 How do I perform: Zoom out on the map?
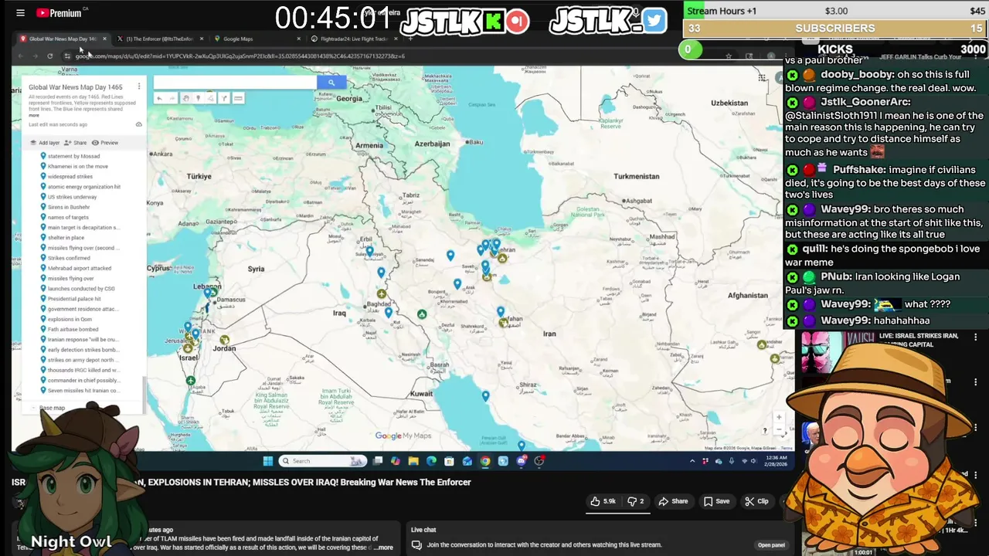[x=779, y=429]
